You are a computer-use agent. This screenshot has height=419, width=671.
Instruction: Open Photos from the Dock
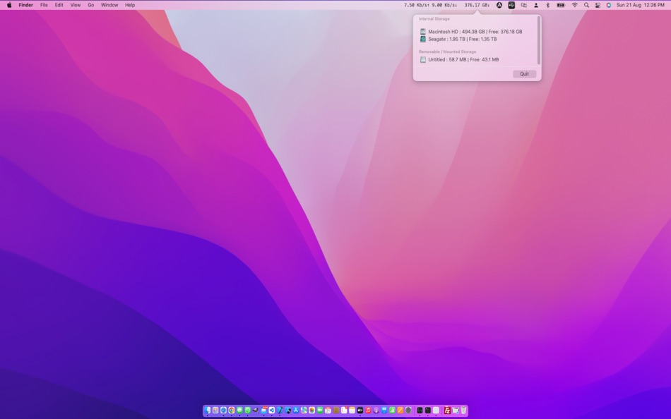[312, 410]
